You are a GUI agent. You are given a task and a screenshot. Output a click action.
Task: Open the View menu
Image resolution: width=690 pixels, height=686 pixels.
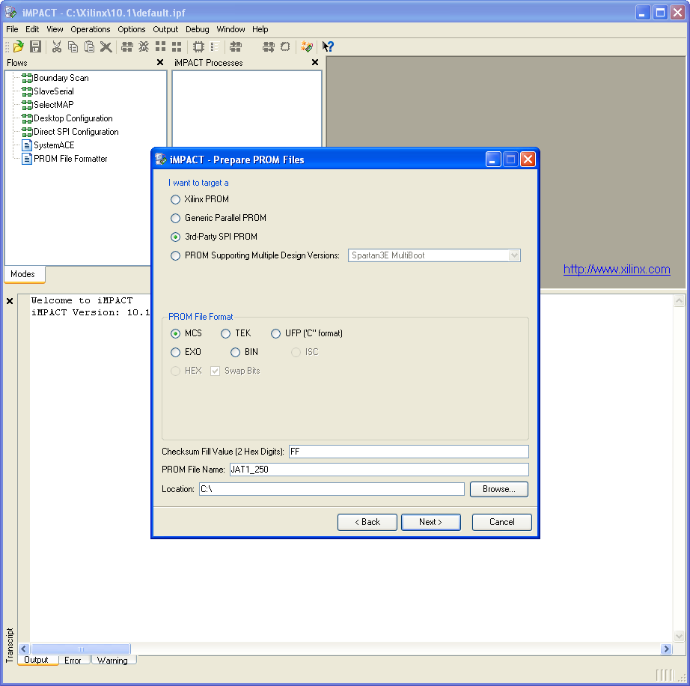click(x=55, y=29)
